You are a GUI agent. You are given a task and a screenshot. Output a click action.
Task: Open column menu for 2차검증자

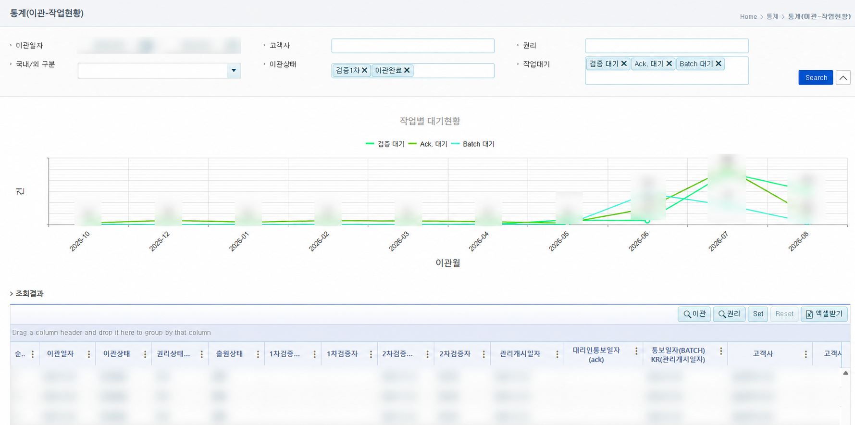click(x=484, y=354)
